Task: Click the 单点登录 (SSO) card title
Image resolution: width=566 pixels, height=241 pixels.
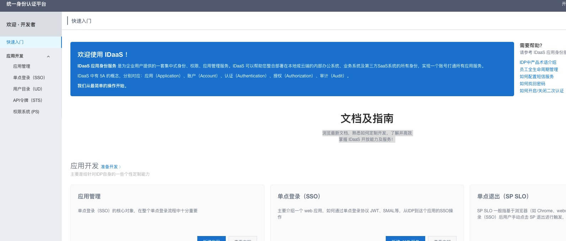Action: pos(299,197)
